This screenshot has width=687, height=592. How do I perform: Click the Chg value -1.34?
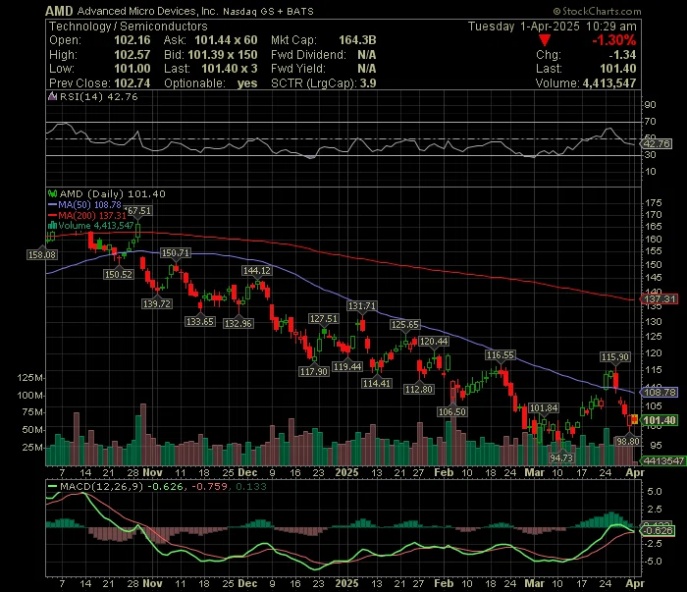622,54
